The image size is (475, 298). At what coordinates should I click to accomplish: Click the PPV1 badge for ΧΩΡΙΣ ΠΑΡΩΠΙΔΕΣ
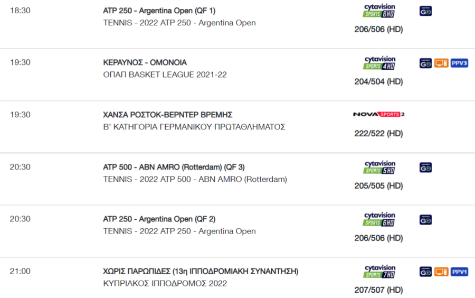click(459, 272)
